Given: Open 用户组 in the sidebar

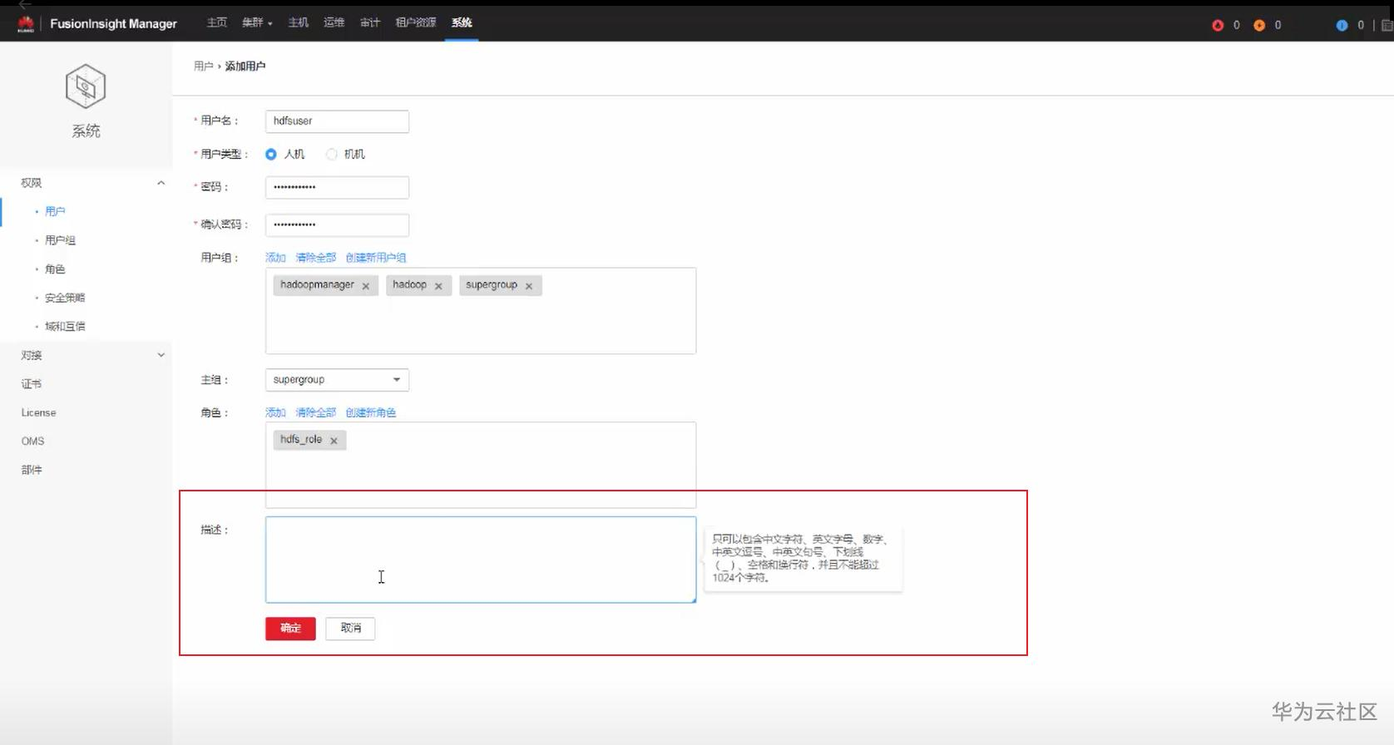Looking at the screenshot, I should click(x=60, y=240).
